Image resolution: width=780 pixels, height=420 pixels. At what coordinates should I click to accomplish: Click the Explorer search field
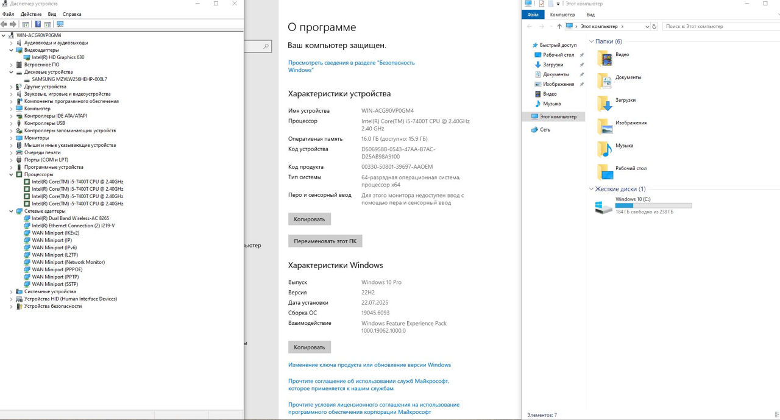[x=719, y=27]
